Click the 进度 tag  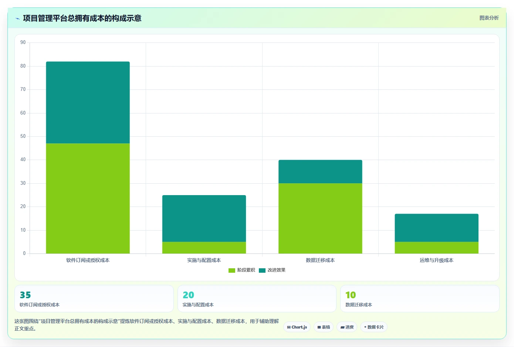click(347, 327)
